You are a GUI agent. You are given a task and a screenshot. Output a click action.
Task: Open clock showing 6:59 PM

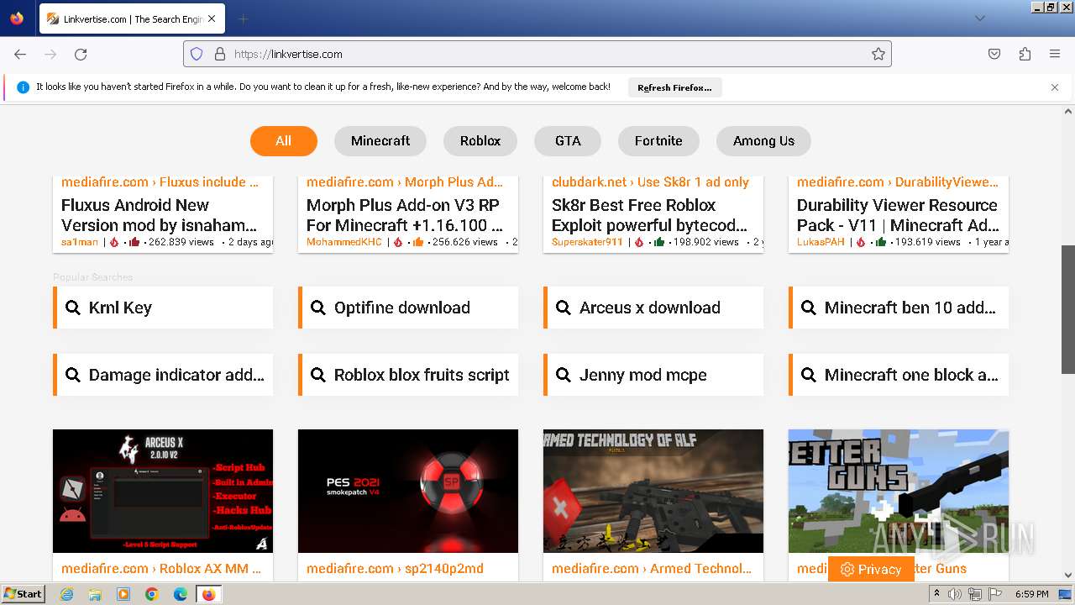(x=1031, y=594)
